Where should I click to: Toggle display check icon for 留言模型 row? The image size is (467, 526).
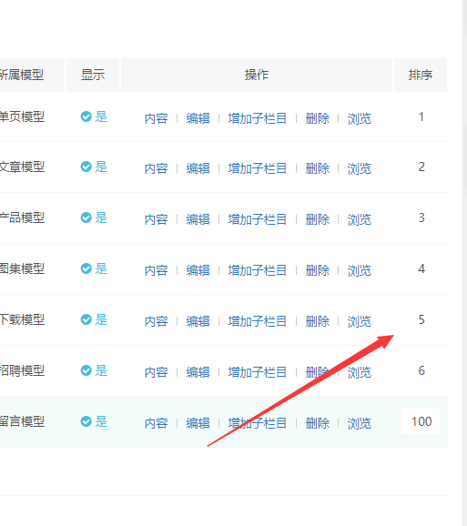pos(86,421)
